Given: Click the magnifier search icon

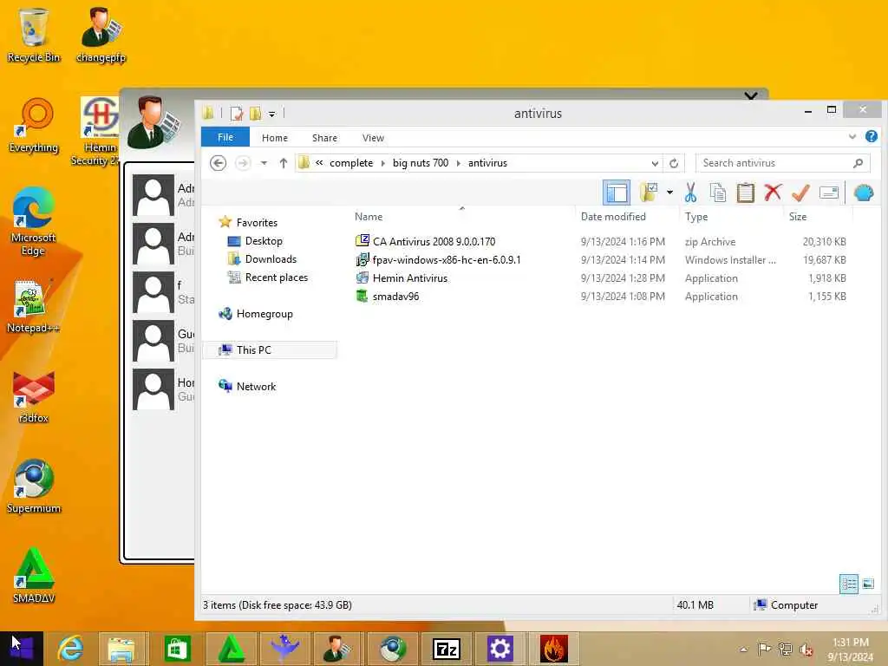Looking at the screenshot, I should (858, 163).
